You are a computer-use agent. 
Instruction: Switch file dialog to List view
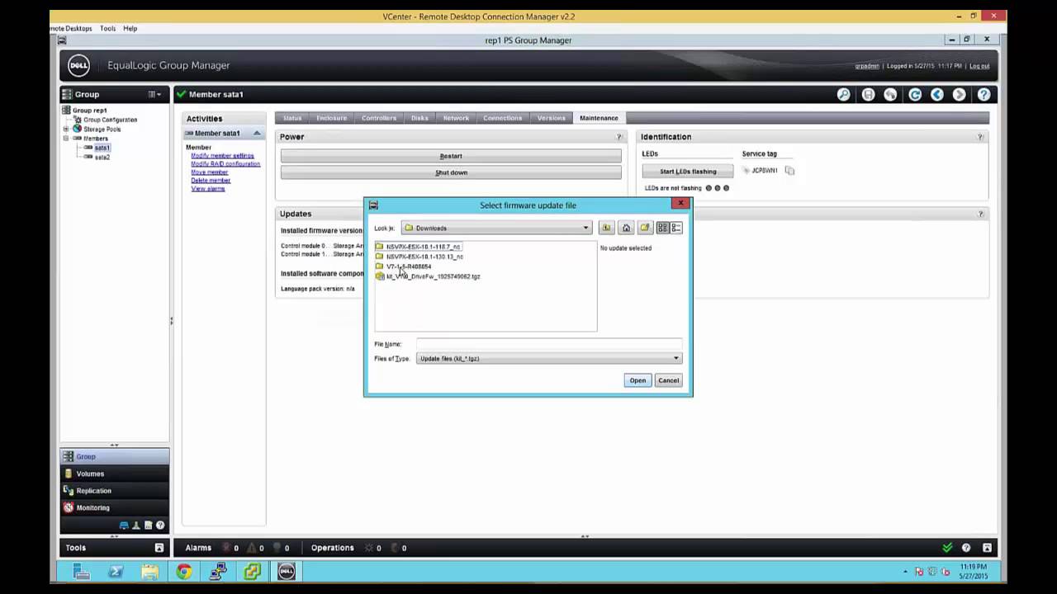[662, 228]
